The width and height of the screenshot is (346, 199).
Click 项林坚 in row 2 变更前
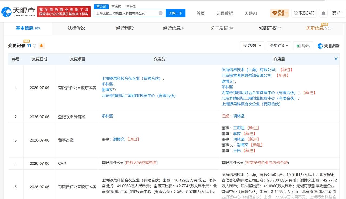pos(107,116)
